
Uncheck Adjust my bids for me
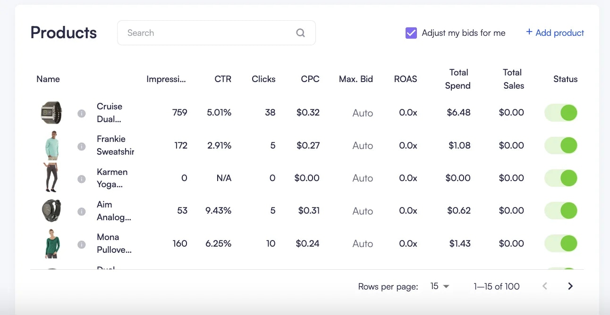point(411,33)
